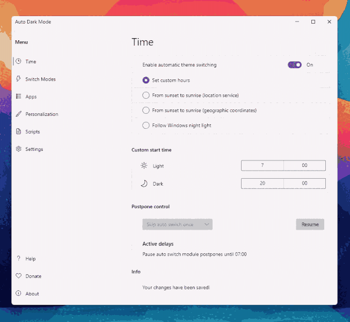Click the Info section heading

pyautogui.click(x=136, y=272)
